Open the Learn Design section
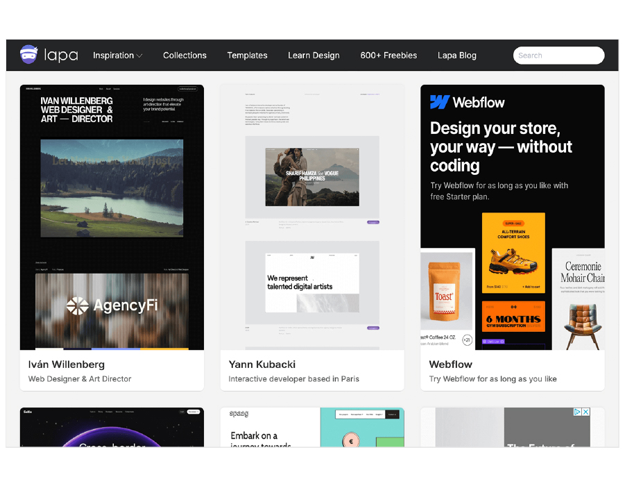625x486 pixels. click(314, 56)
